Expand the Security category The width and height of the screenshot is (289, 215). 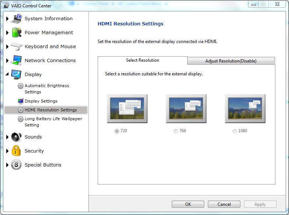click(x=7, y=151)
